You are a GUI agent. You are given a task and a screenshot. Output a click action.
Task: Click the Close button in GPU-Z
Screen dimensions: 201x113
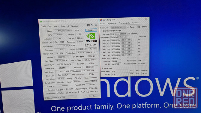[94, 96]
